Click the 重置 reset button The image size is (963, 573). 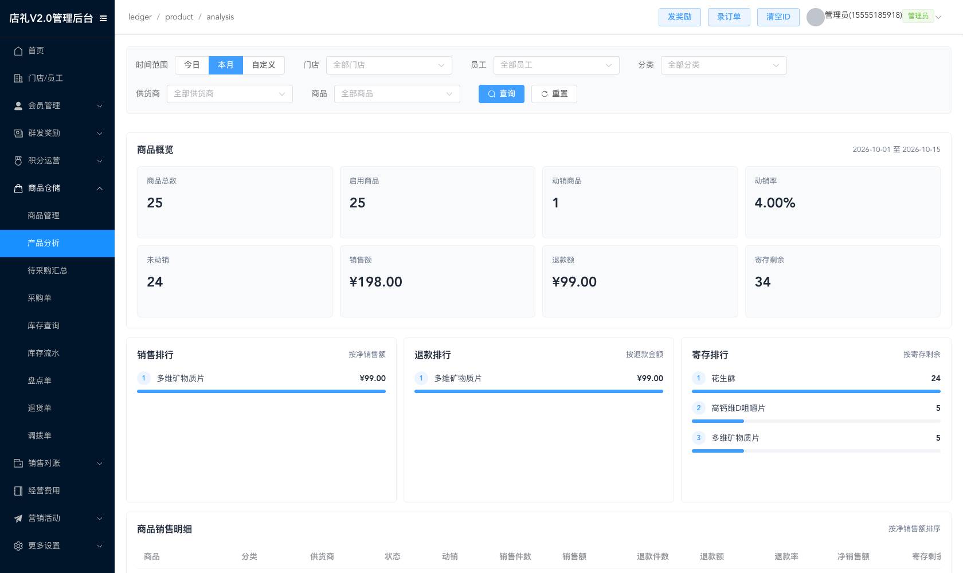pyautogui.click(x=554, y=94)
